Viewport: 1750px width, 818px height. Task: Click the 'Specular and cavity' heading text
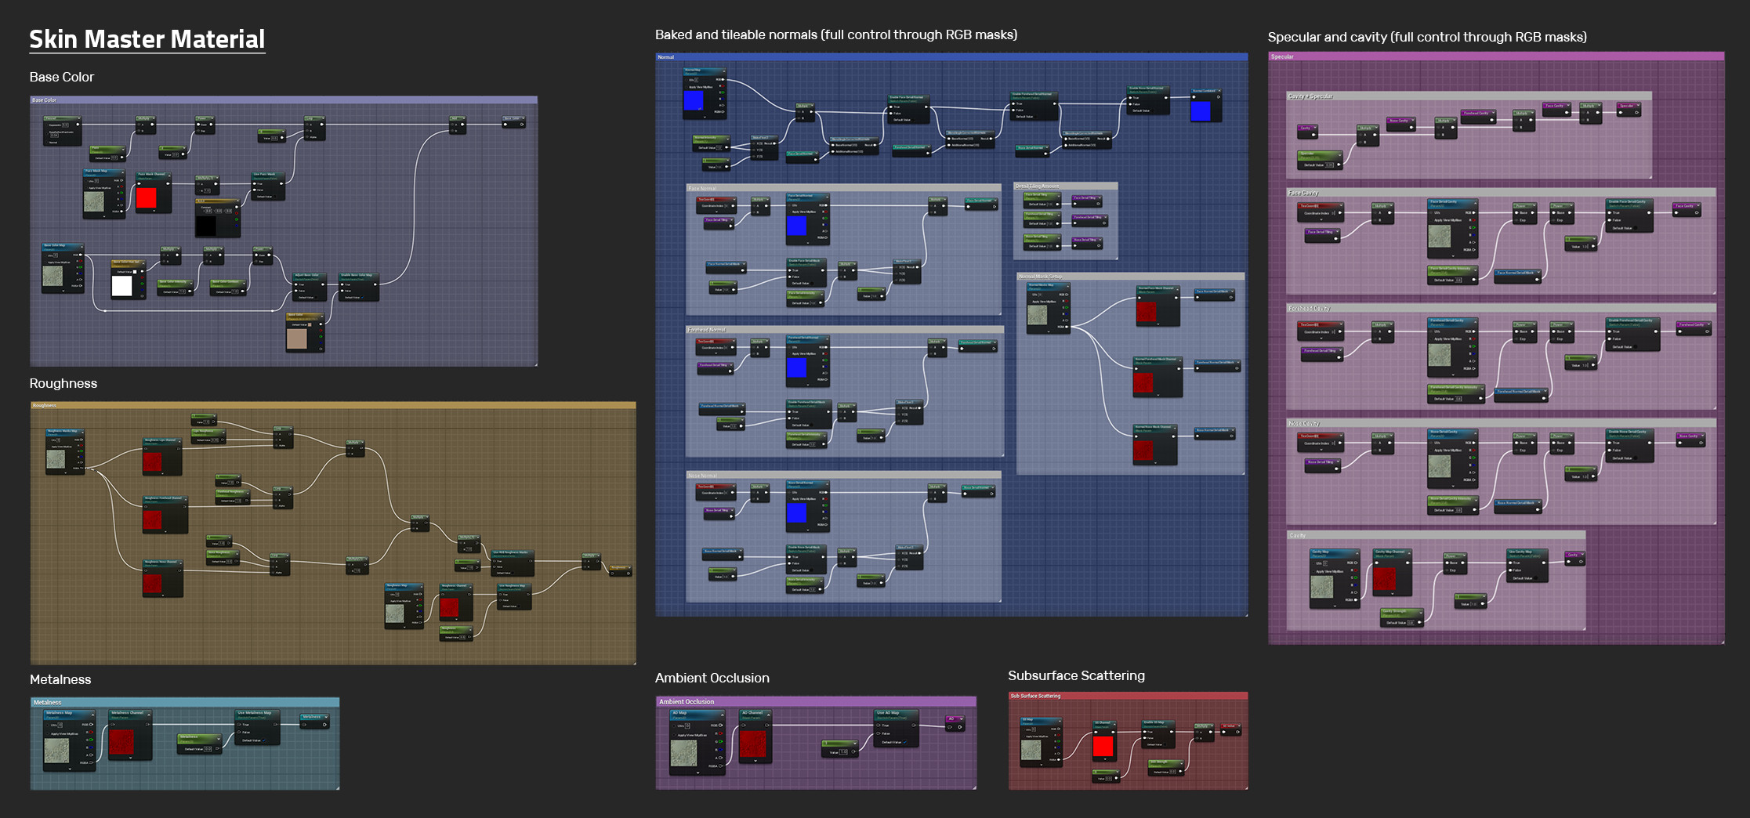tap(1427, 37)
